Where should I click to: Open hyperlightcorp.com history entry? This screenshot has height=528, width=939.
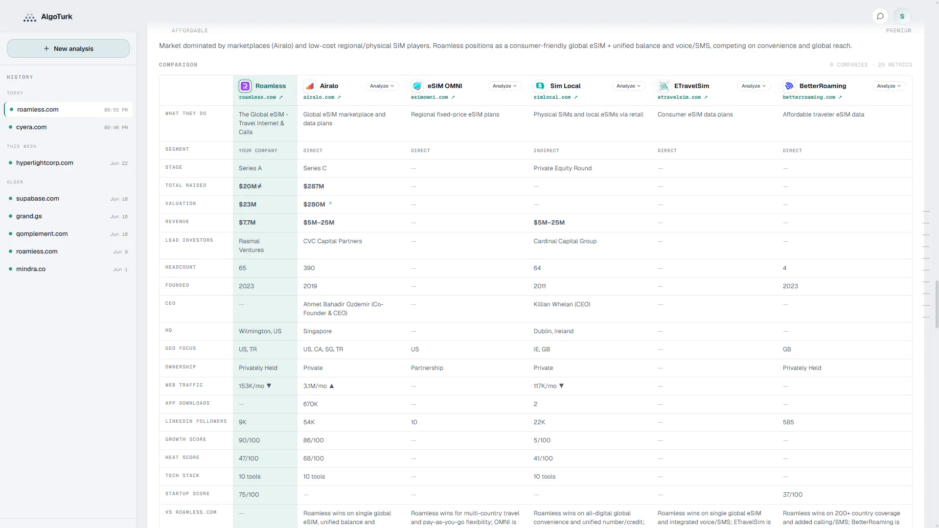click(69, 163)
